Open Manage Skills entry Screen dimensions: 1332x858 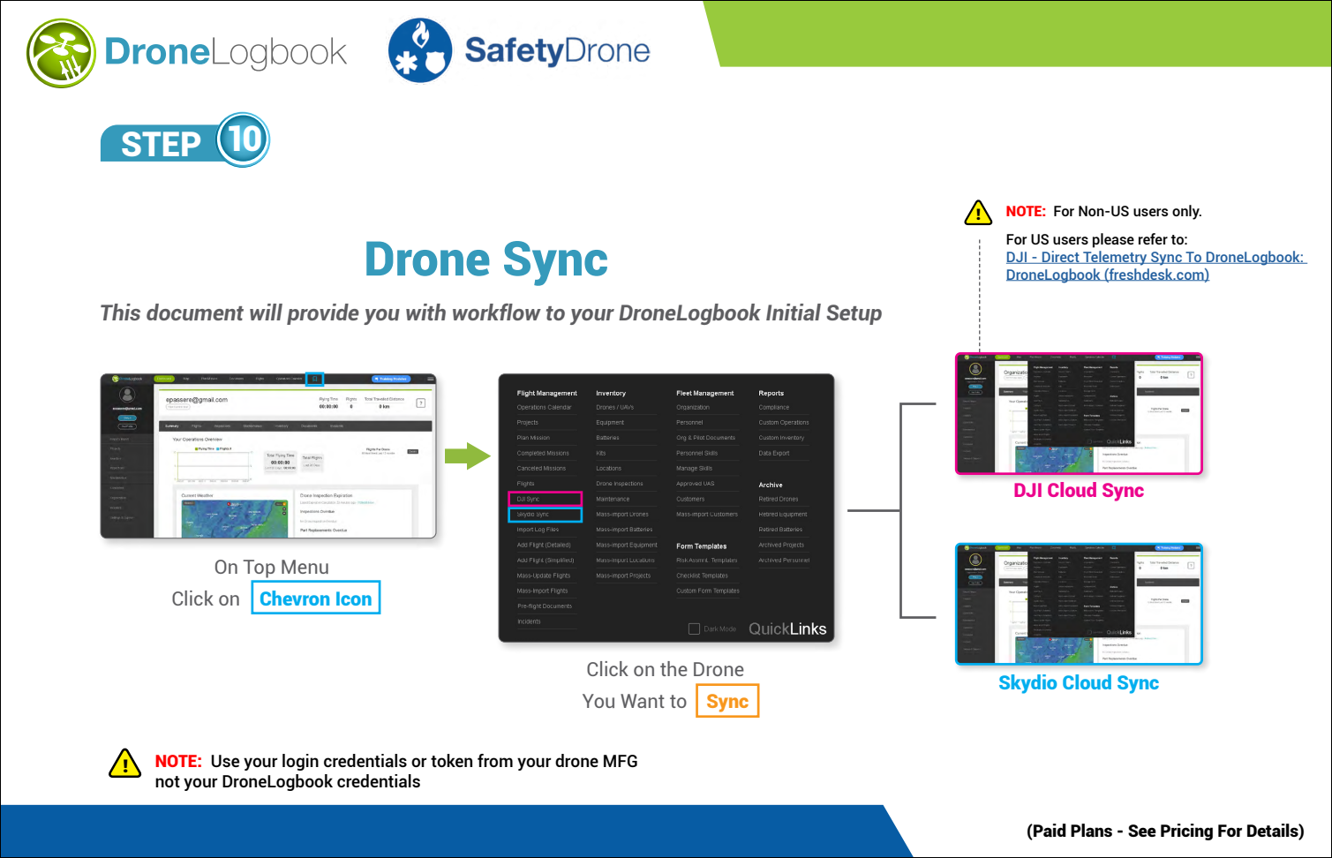[694, 468]
